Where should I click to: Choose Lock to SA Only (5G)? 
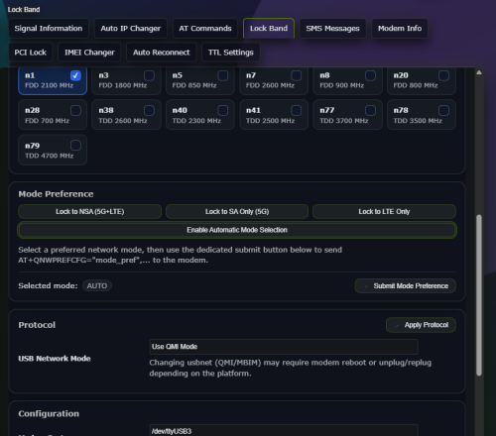(x=237, y=212)
